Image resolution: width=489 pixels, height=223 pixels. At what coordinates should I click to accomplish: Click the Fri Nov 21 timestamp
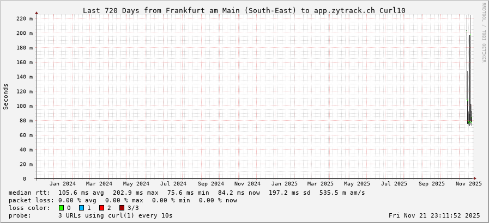pos(435,215)
